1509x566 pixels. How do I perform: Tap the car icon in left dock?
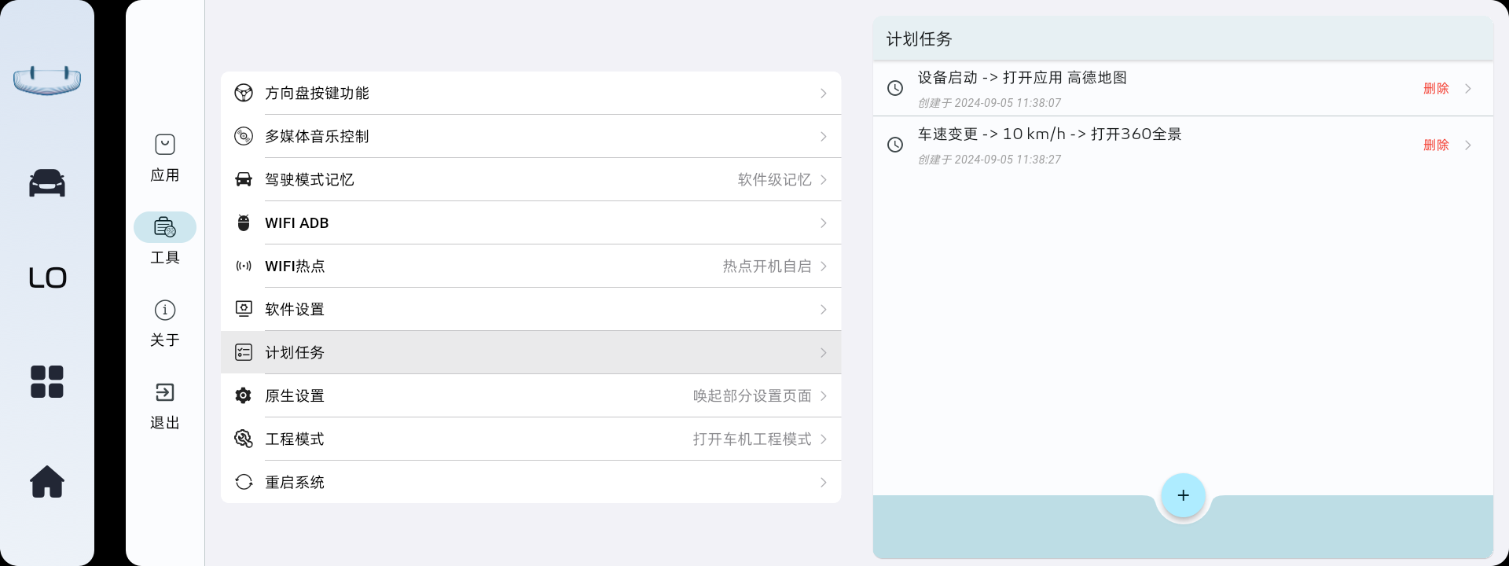47,183
